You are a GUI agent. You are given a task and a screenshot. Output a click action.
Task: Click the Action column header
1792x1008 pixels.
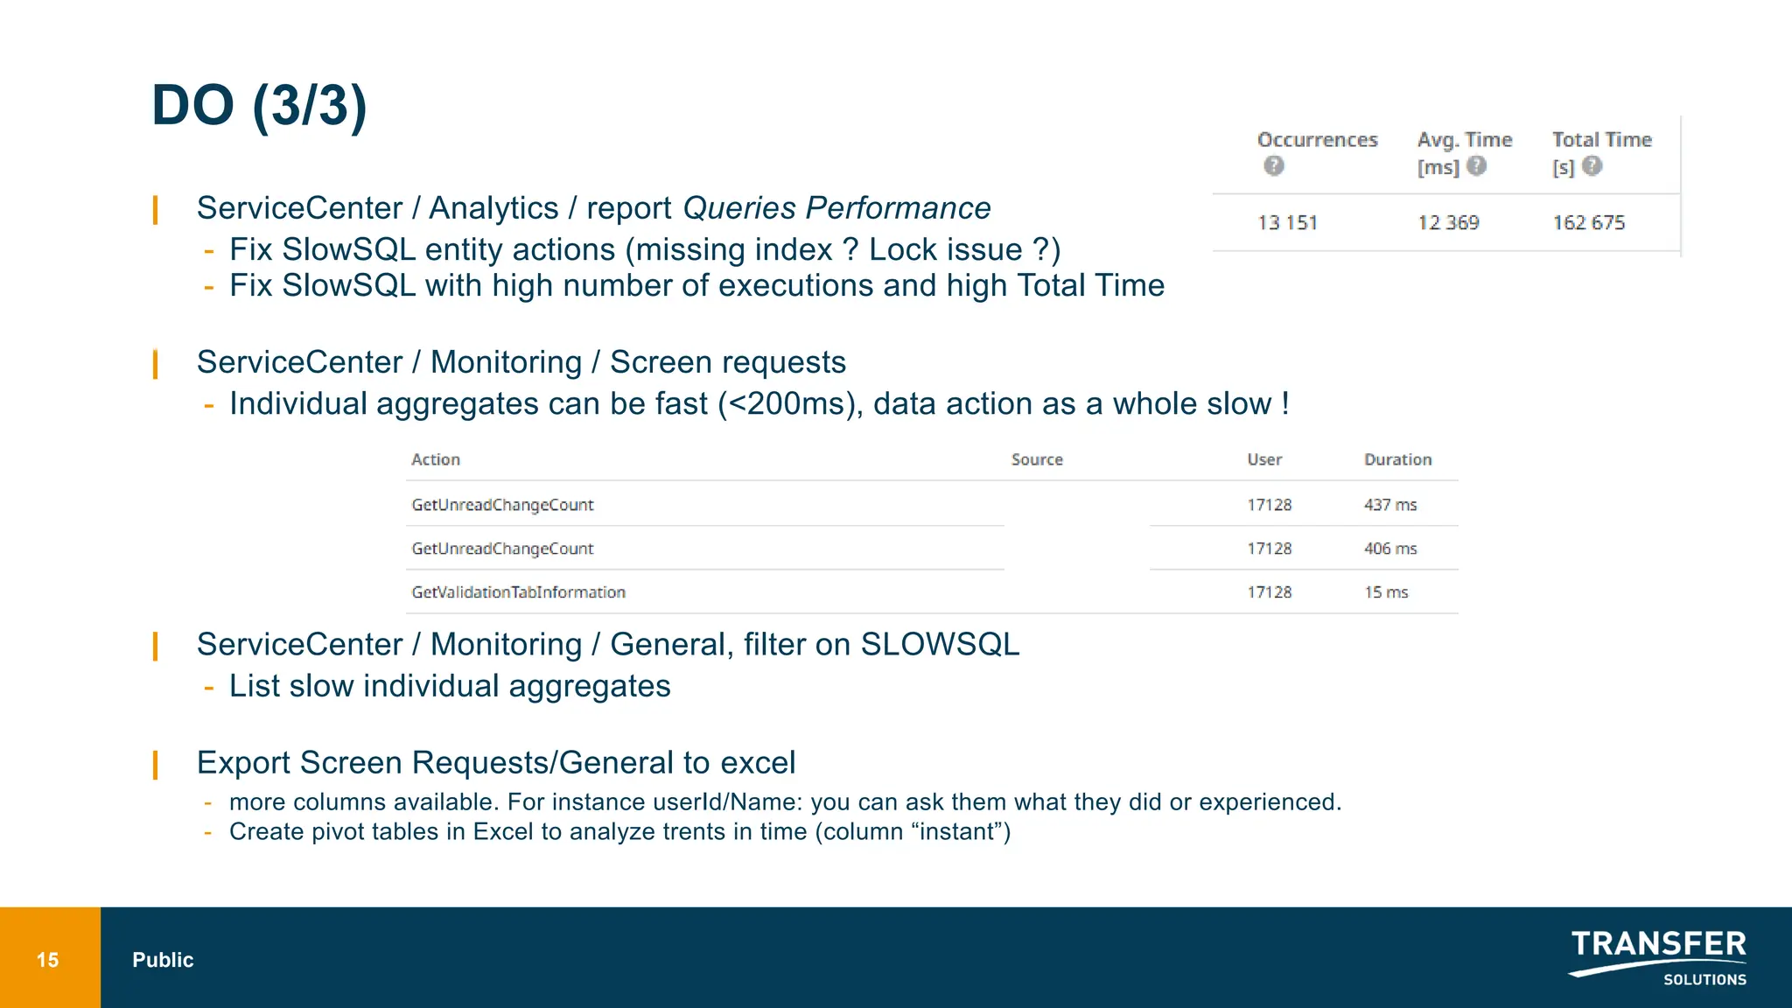(436, 459)
